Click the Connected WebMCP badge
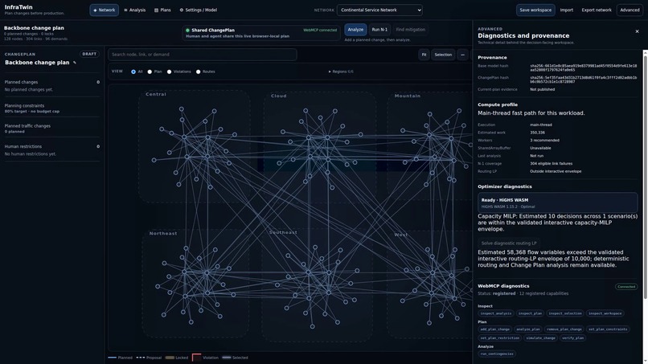Viewport: 648px width, 364px height. click(x=626, y=286)
